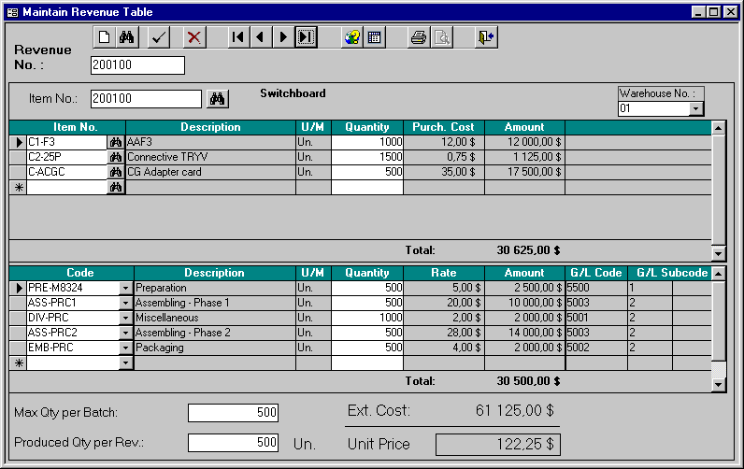Click the New record page icon

[105, 37]
